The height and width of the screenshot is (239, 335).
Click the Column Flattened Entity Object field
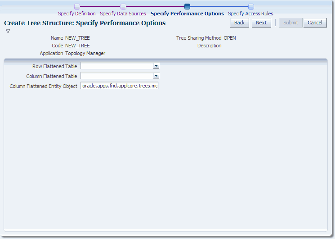point(120,86)
